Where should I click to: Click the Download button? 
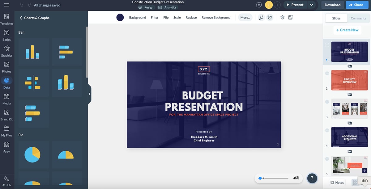pos(333,5)
